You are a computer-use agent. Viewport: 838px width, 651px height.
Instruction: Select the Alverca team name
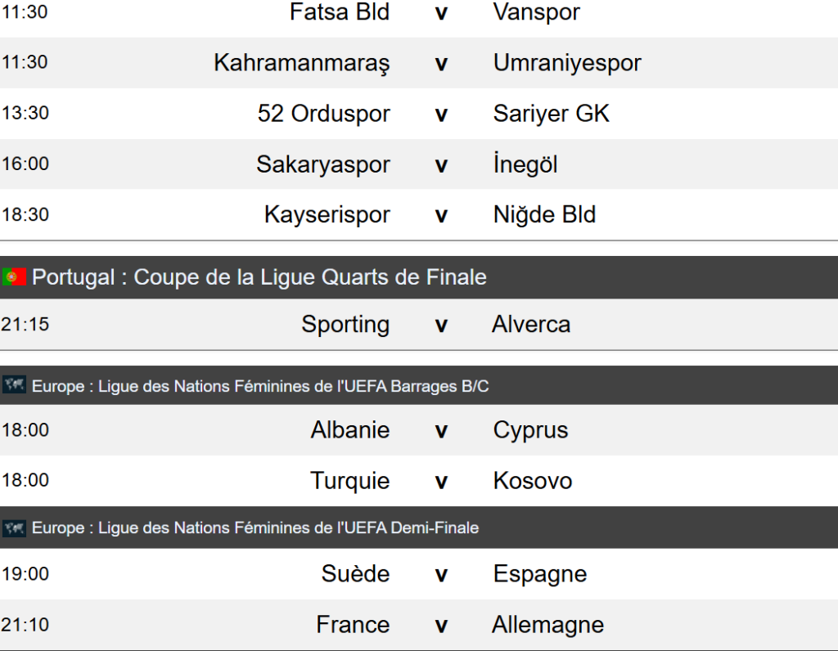[531, 324]
